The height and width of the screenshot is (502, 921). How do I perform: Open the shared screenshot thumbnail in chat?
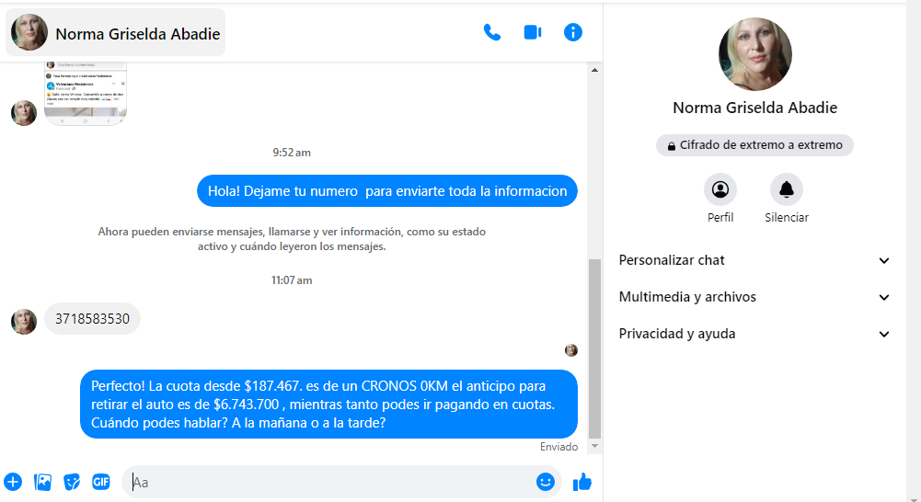click(86, 94)
